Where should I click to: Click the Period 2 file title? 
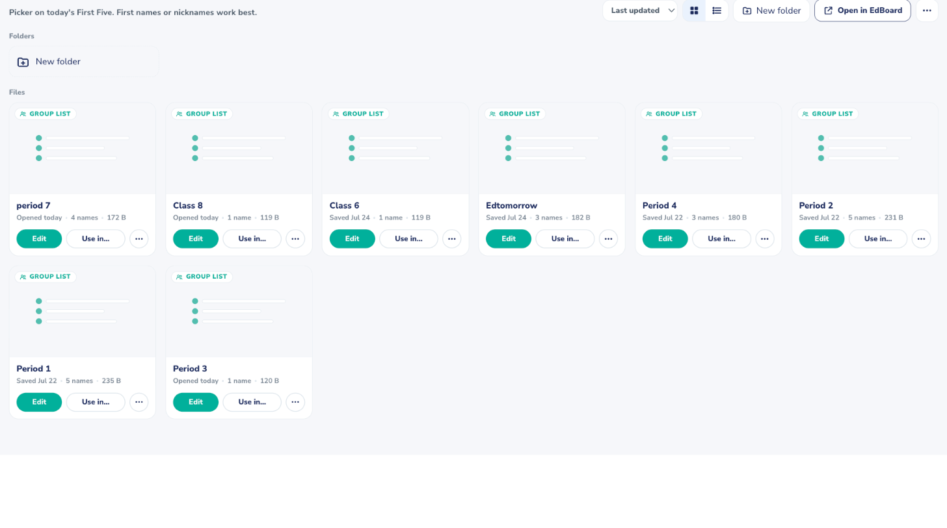816,206
